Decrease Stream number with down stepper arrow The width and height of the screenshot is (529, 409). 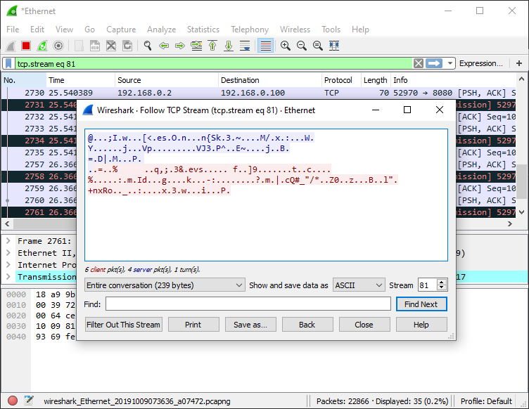click(442, 288)
